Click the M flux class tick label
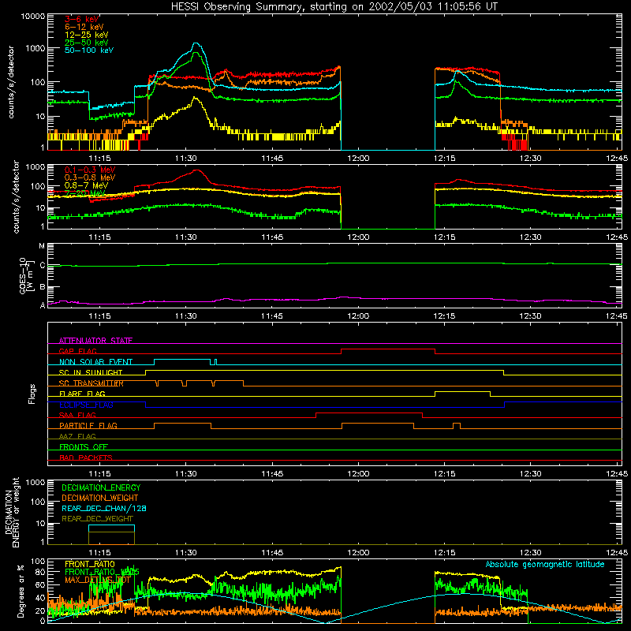 pos(42,246)
